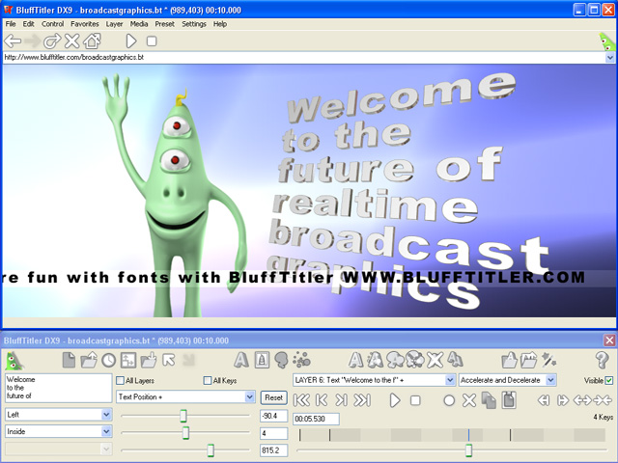The height and width of the screenshot is (463, 618).
Task: Click the time field showing 00:05.530
Action: click(x=316, y=419)
